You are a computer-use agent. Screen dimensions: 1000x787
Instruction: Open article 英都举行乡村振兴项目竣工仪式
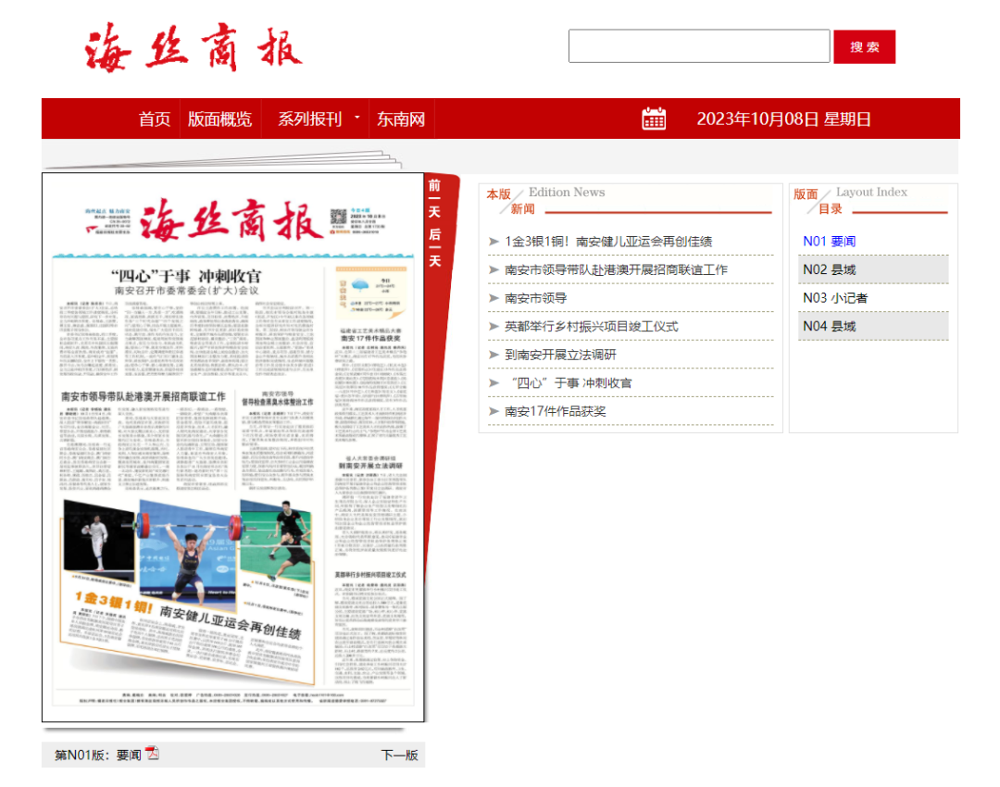[591, 327]
